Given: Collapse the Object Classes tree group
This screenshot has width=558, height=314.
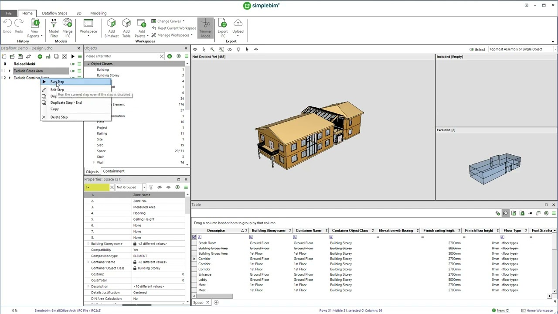Looking at the screenshot, I should click(x=88, y=64).
